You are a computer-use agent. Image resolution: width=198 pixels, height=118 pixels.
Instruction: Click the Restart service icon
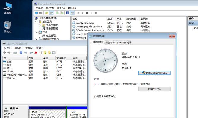click(x=96, y=13)
